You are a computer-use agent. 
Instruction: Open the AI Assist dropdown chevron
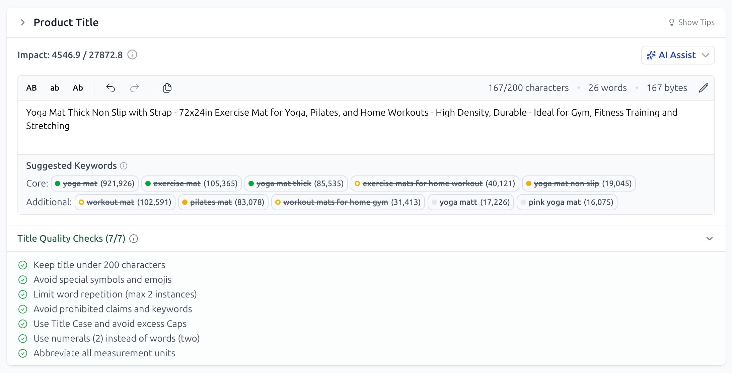coord(707,55)
